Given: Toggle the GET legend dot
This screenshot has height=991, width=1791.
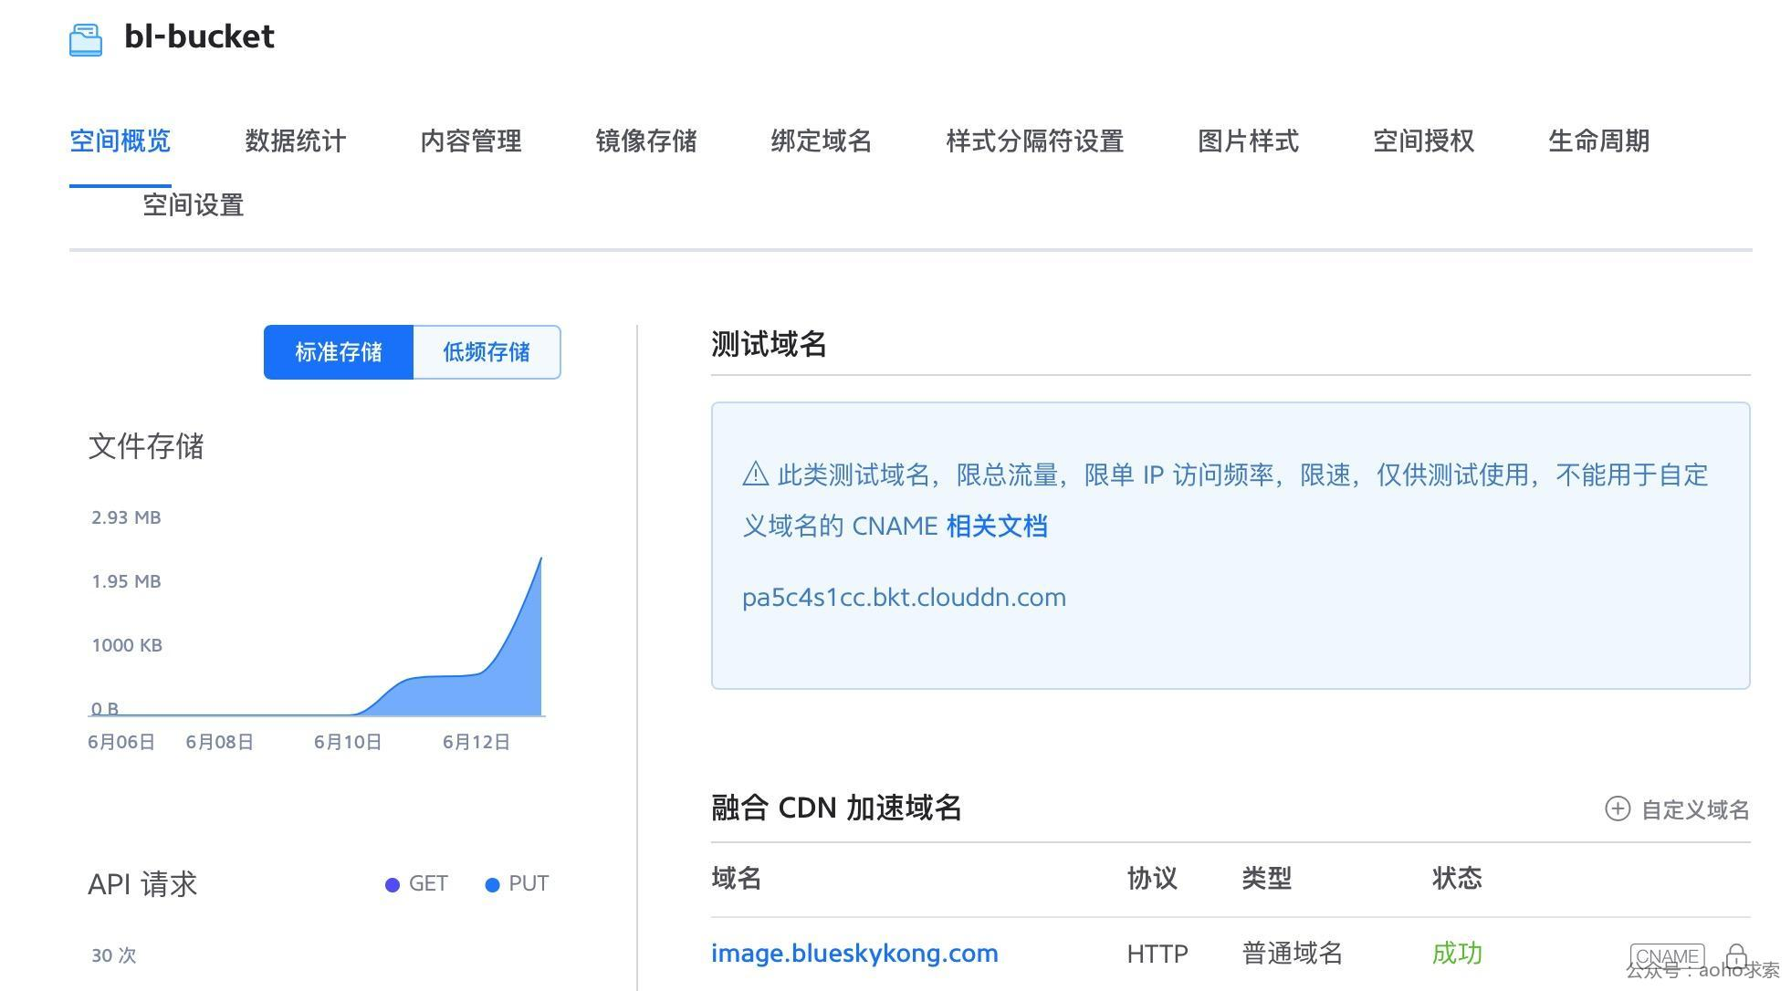Looking at the screenshot, I should point(393,884).
